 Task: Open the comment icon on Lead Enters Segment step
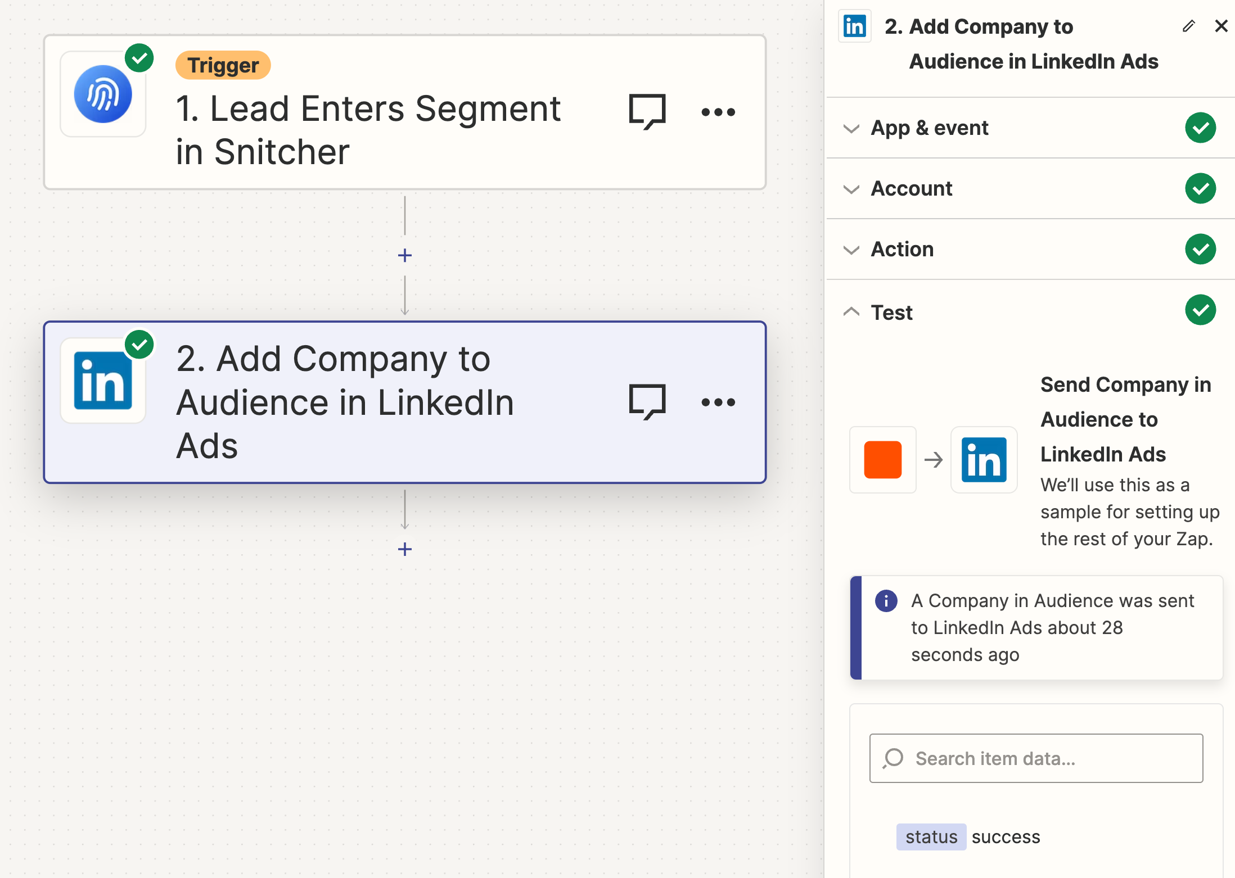click(647, 112)
